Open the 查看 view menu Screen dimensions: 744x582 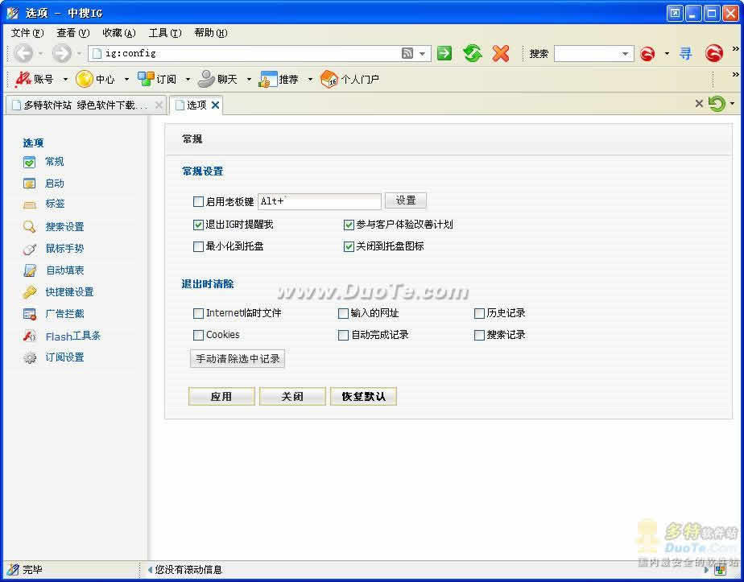pyautogui.click(x=73, y=33)
